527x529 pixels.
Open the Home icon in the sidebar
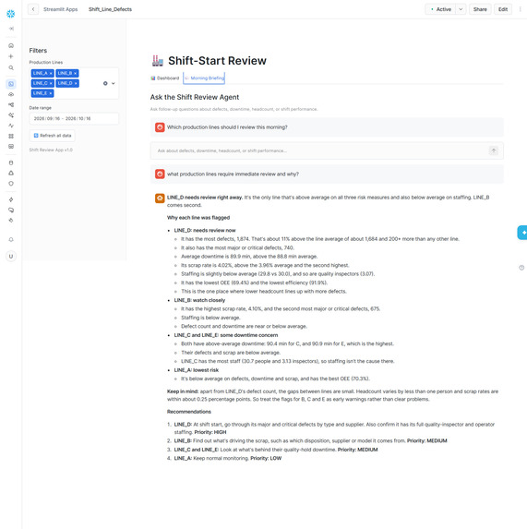[x=11, y=45]
